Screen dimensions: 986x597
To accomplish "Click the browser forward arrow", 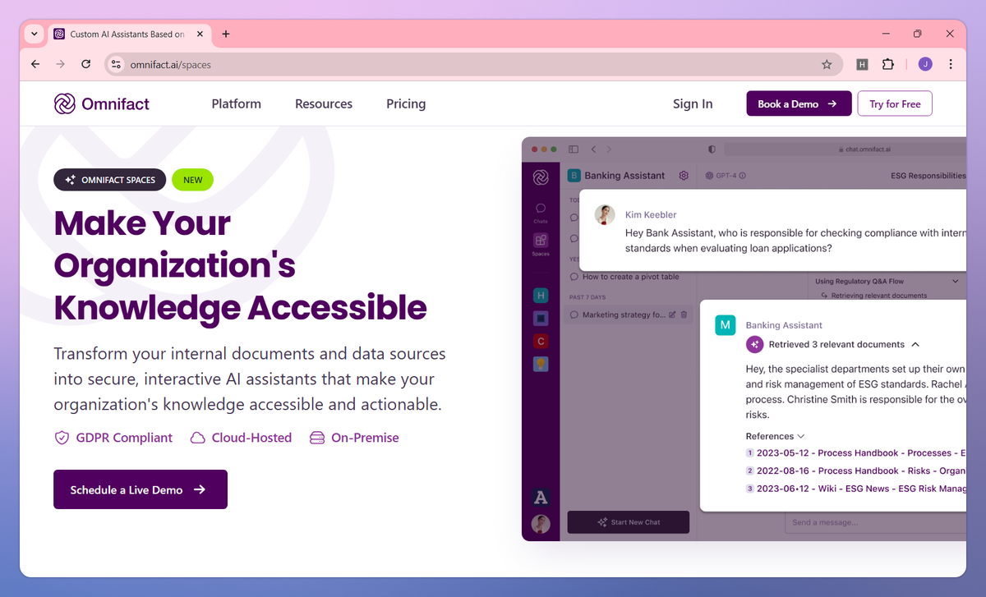I will tap(60, 64).
